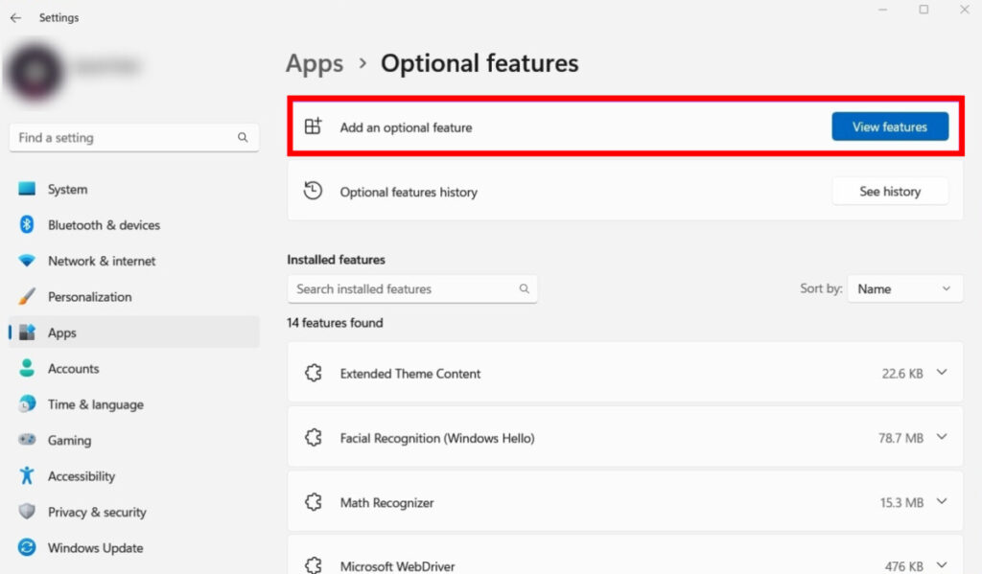
Task: Expand the Math Recognizer feature
Action: [941, 501]
